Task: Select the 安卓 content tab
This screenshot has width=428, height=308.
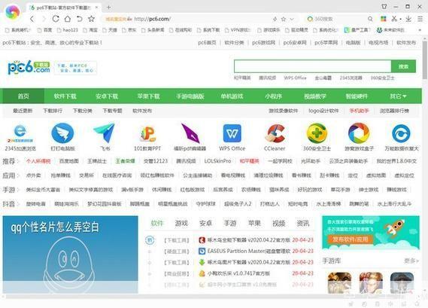Action: (205, 223)
